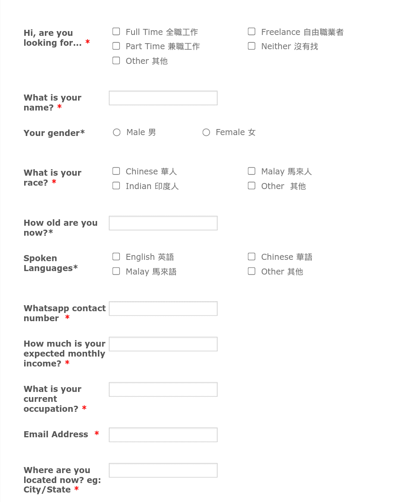This screenshot has width=401, height=502.
Task: Click the Email Address input field
Action: click(163, 435)
